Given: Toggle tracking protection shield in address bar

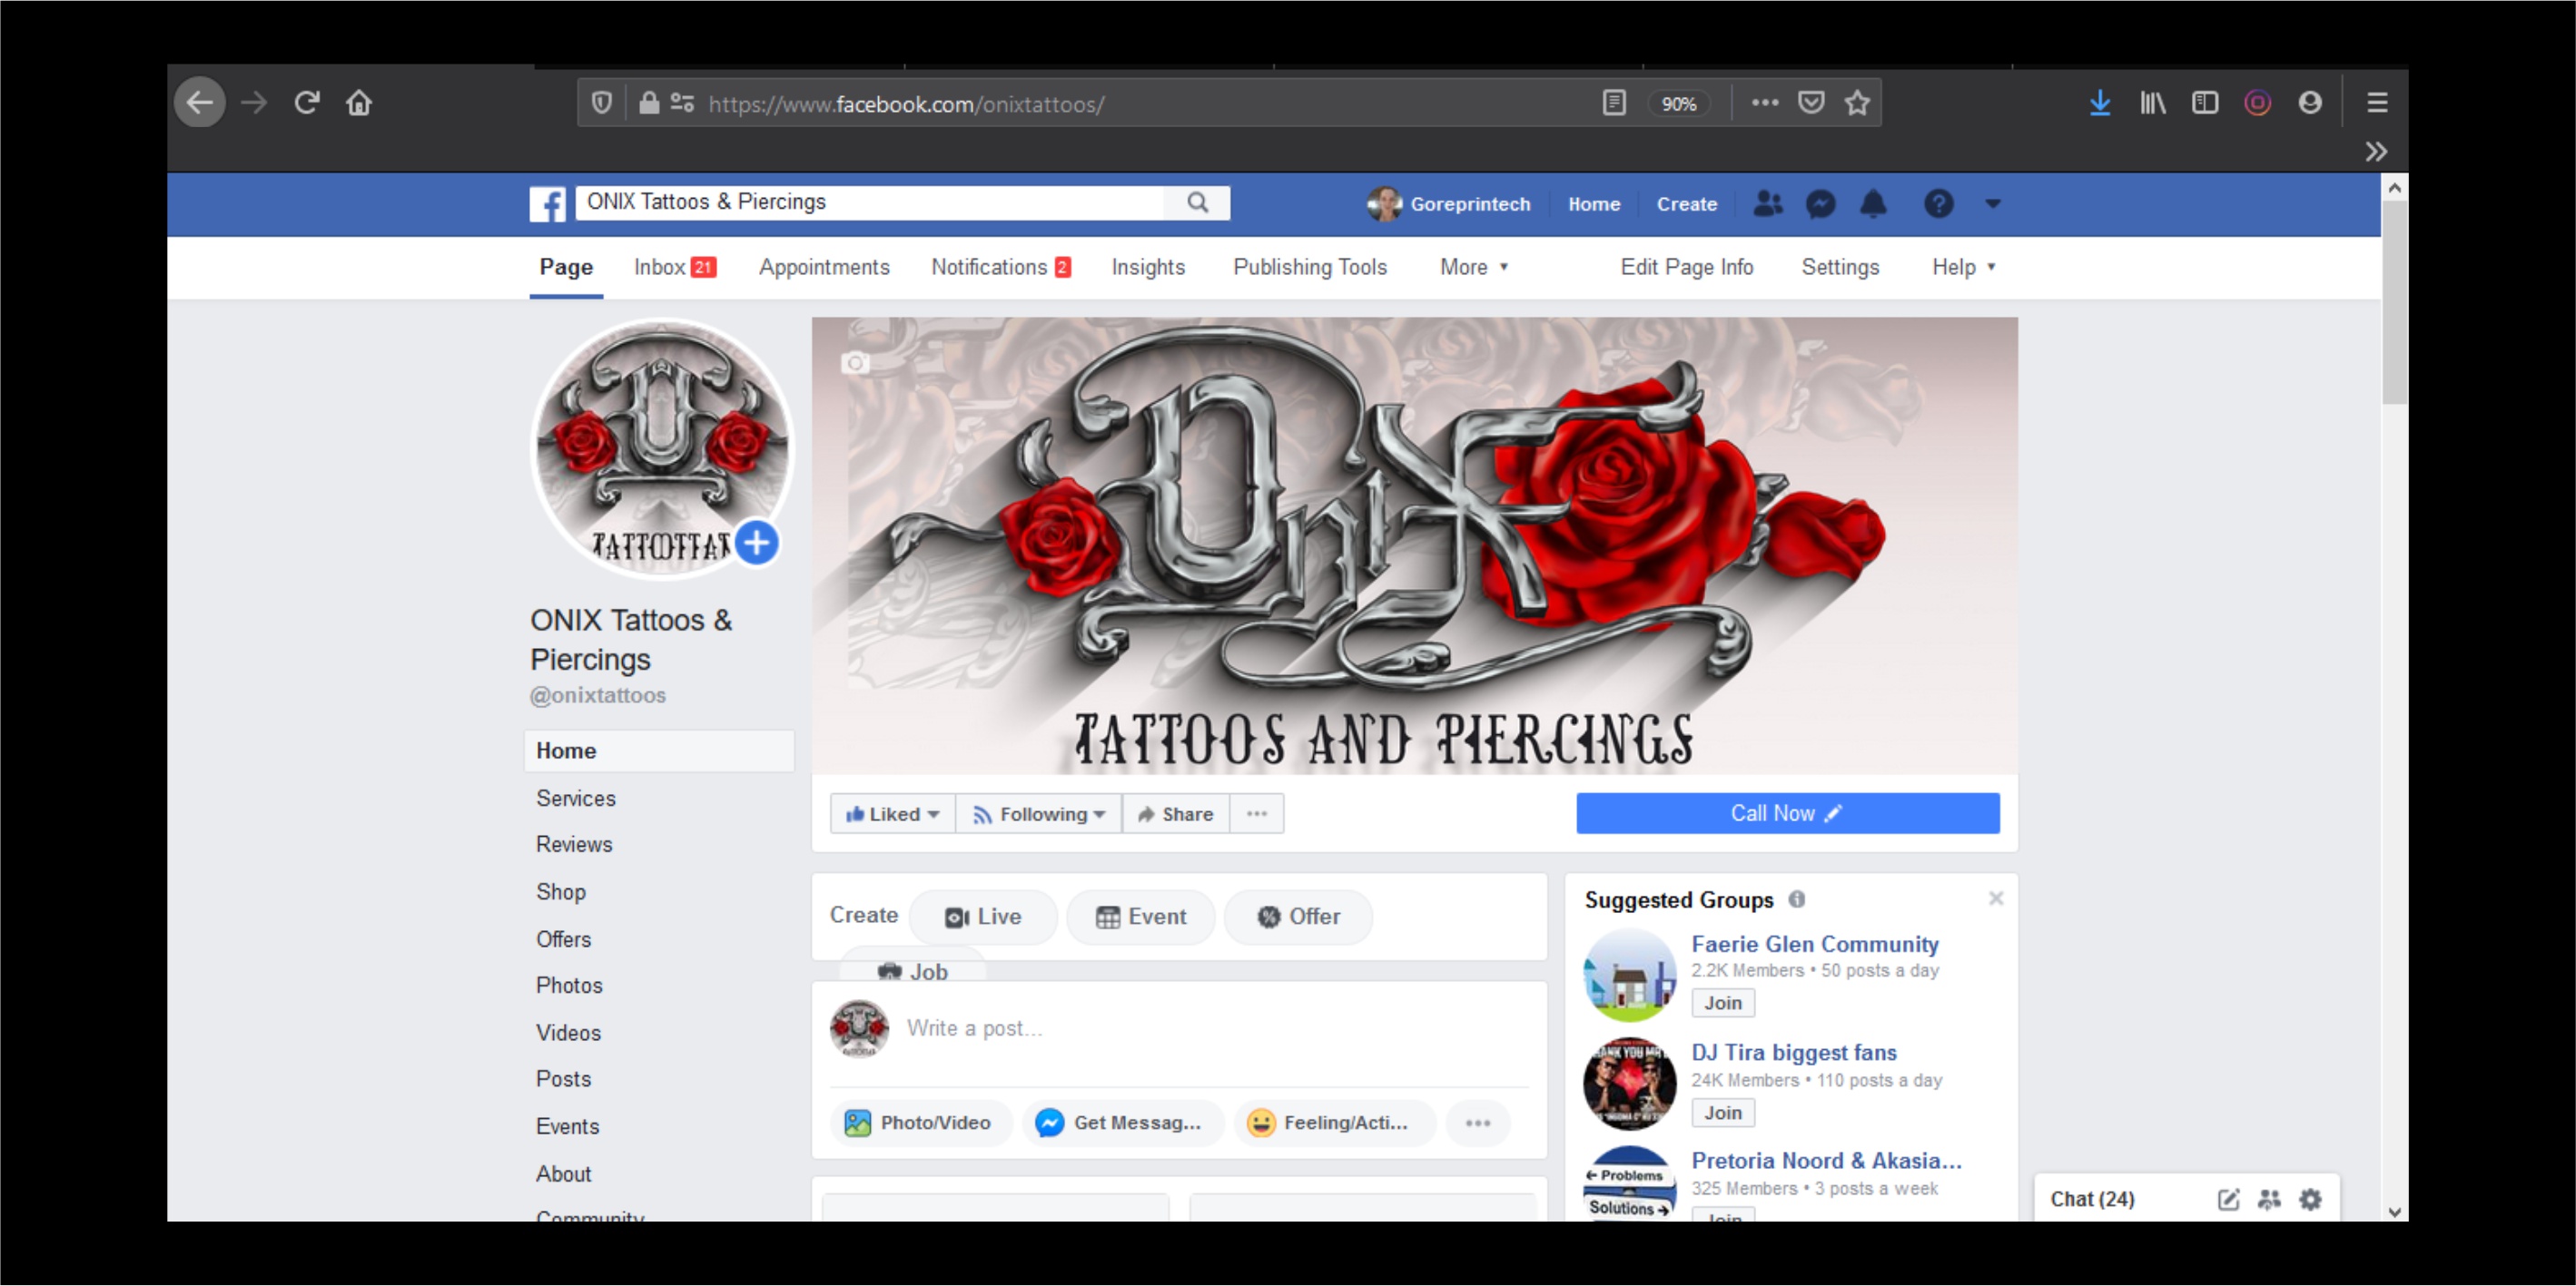Looking at the screenshot, I should 601,102.
